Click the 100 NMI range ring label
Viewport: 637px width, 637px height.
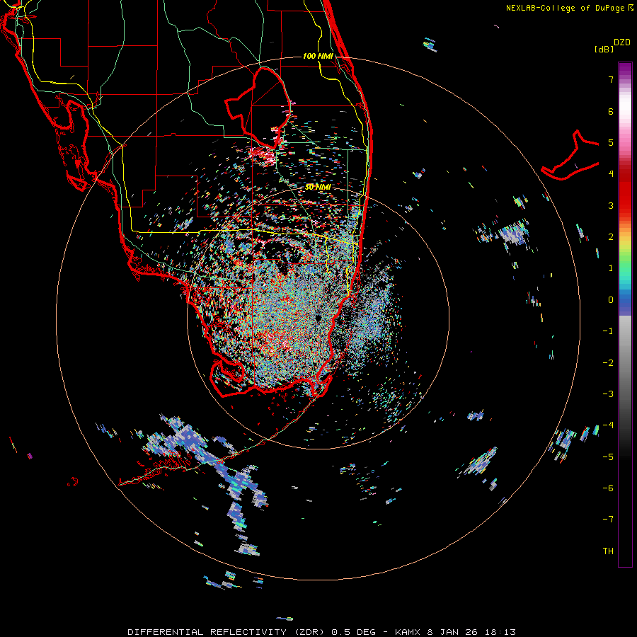tap(318, 56)
